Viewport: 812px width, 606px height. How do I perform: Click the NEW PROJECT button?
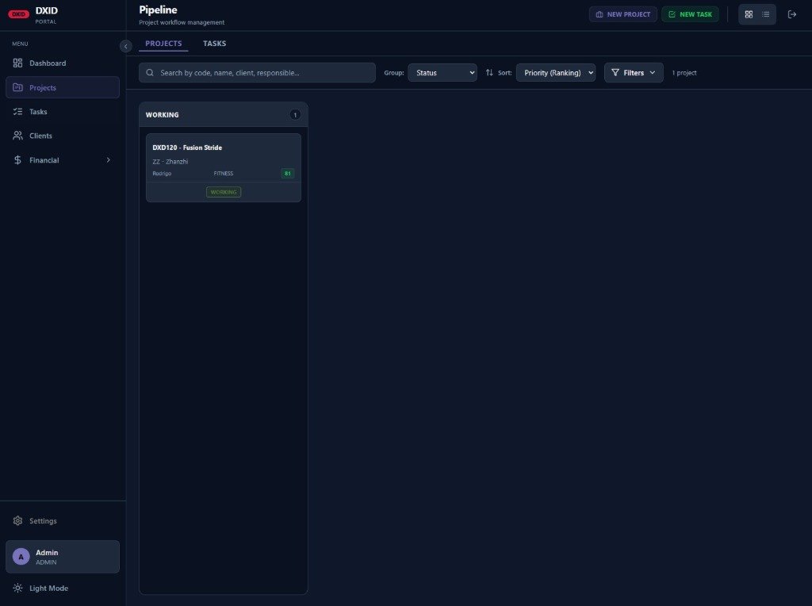coord(622,13)
